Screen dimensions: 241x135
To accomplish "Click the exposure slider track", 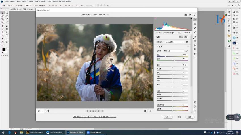I will tap(172, 67).
